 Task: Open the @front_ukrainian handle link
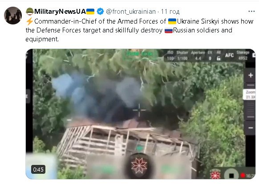(131, 12)
